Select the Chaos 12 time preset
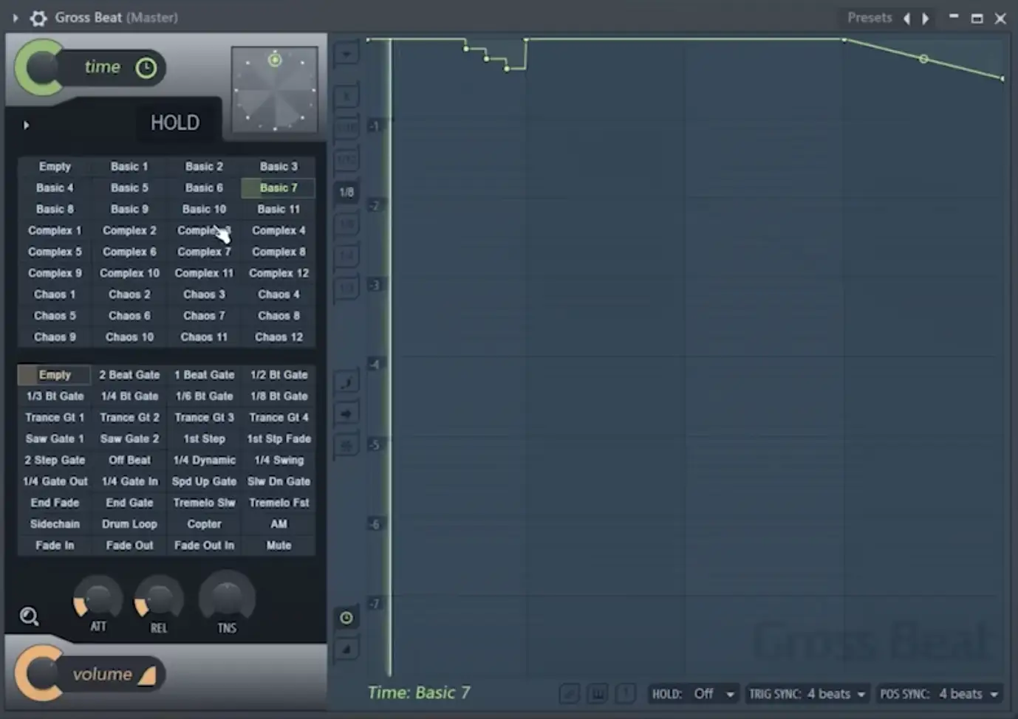 [279, 337]
